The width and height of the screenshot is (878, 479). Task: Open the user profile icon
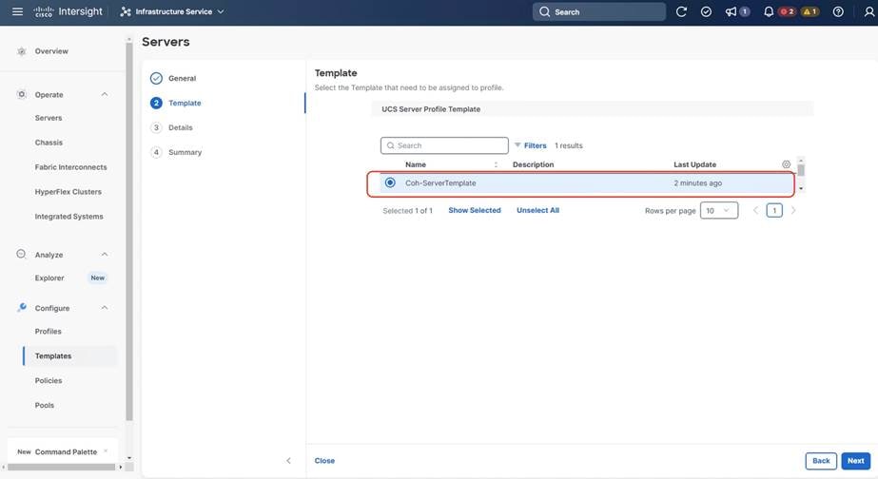869,11
